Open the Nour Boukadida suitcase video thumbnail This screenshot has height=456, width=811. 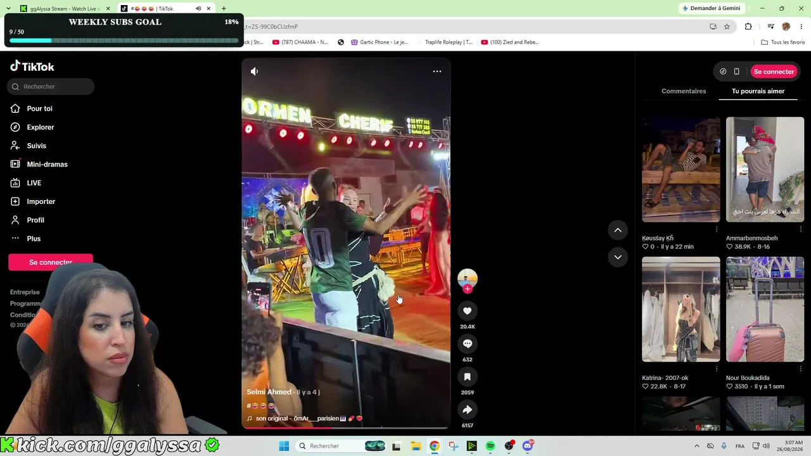[765, 309]
